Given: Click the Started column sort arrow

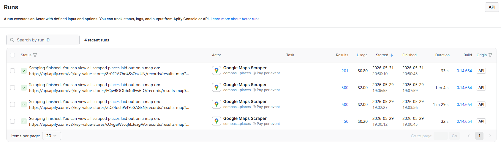Looking at the screenshot, I should (x=392, y=55).
